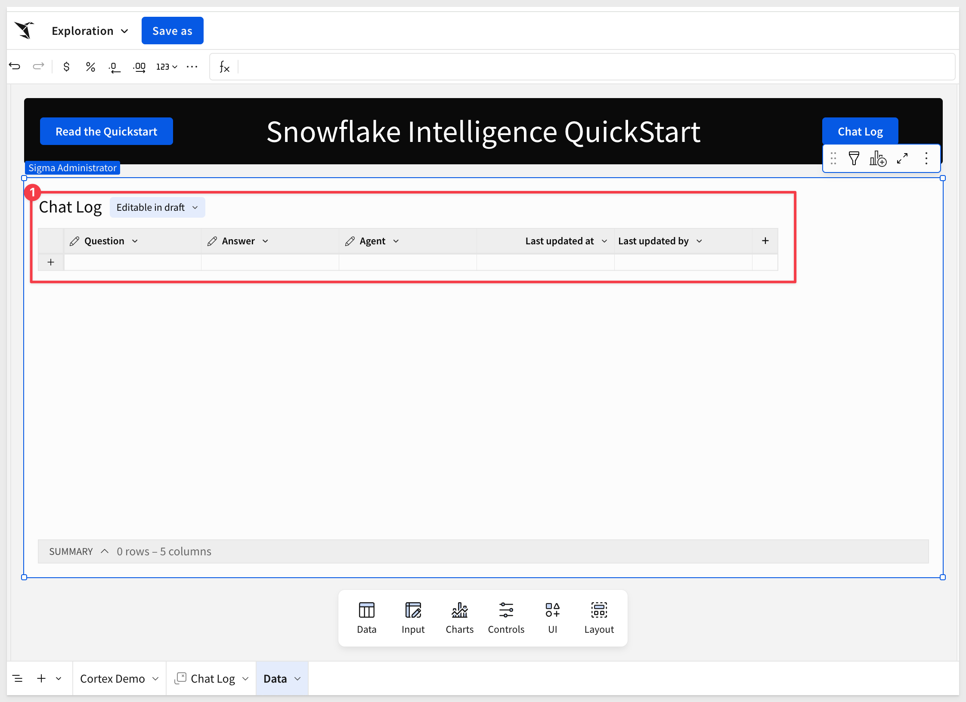Open the Question column dropdown menu
Viewport: 966px width, 702px height.
135,241
